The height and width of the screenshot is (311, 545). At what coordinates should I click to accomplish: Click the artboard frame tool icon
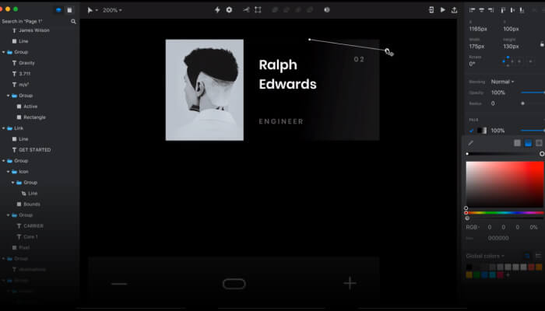258,9
